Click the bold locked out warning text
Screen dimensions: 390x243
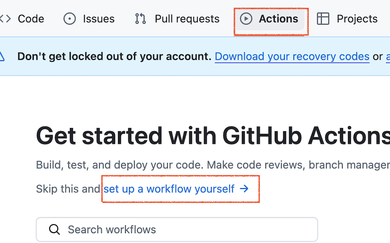pos(114,57)
